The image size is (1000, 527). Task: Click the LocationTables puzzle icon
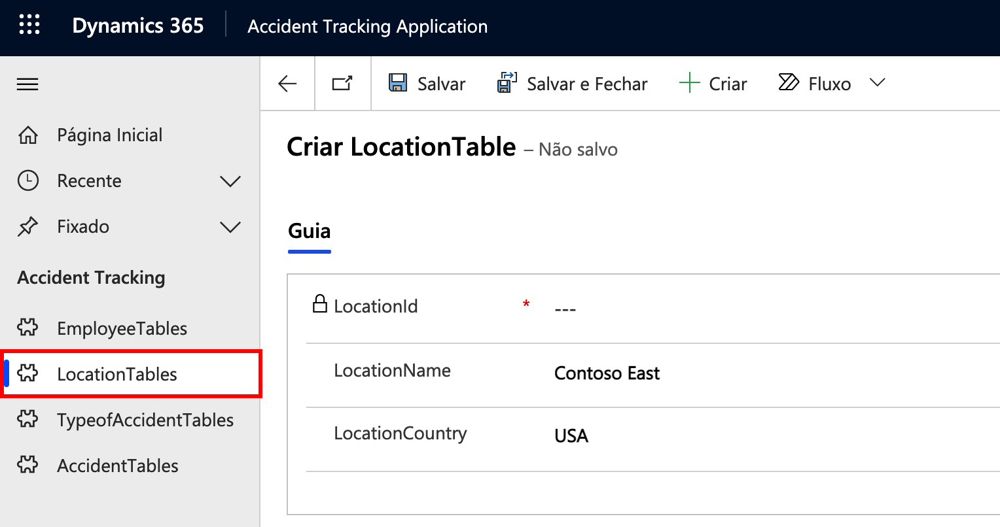pos(27,373)
